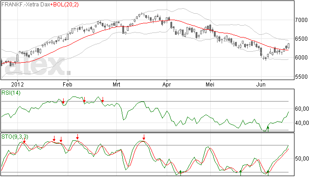Click the Feb date axis label
316x177 pixels.
[x=67, y=84]
